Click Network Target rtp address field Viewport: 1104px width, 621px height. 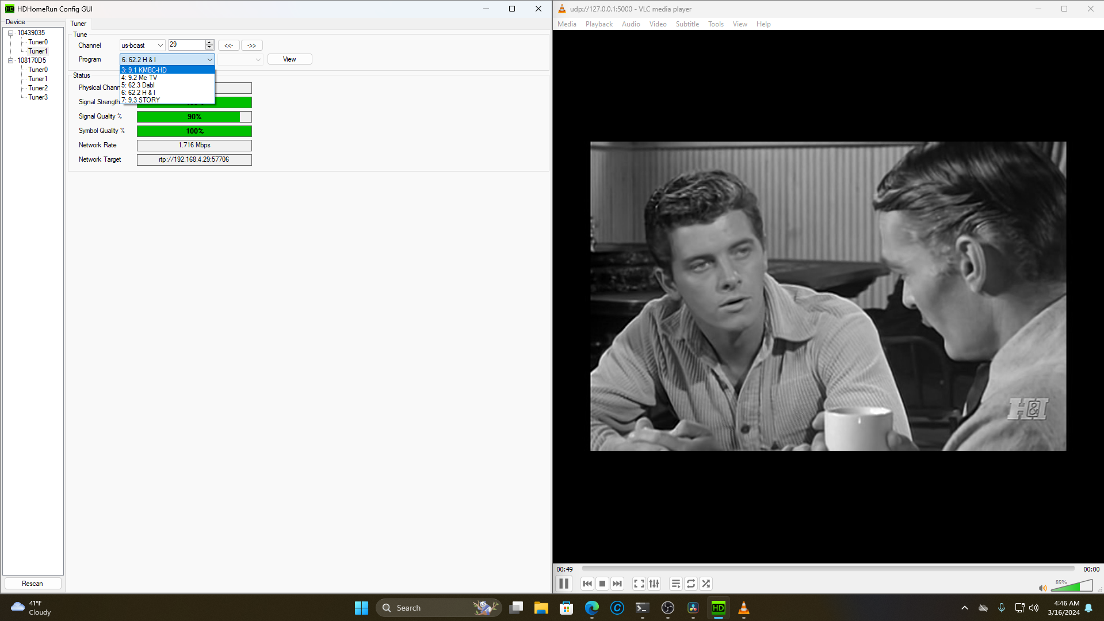(194, 159)
